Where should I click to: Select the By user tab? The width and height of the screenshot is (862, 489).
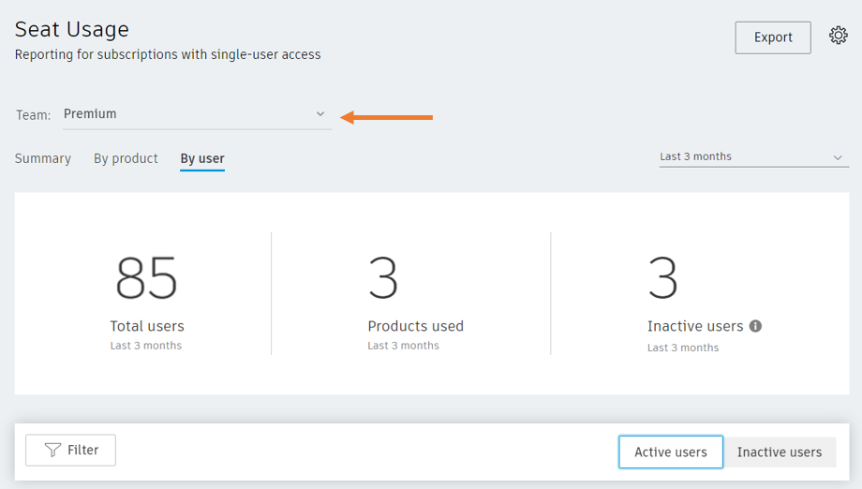pos(202,159)
